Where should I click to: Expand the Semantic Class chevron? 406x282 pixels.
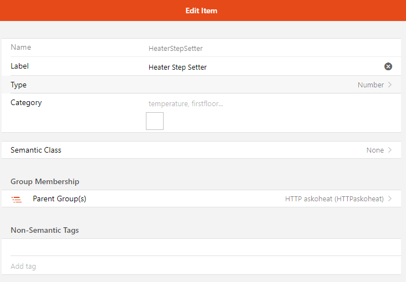point(390,150)
